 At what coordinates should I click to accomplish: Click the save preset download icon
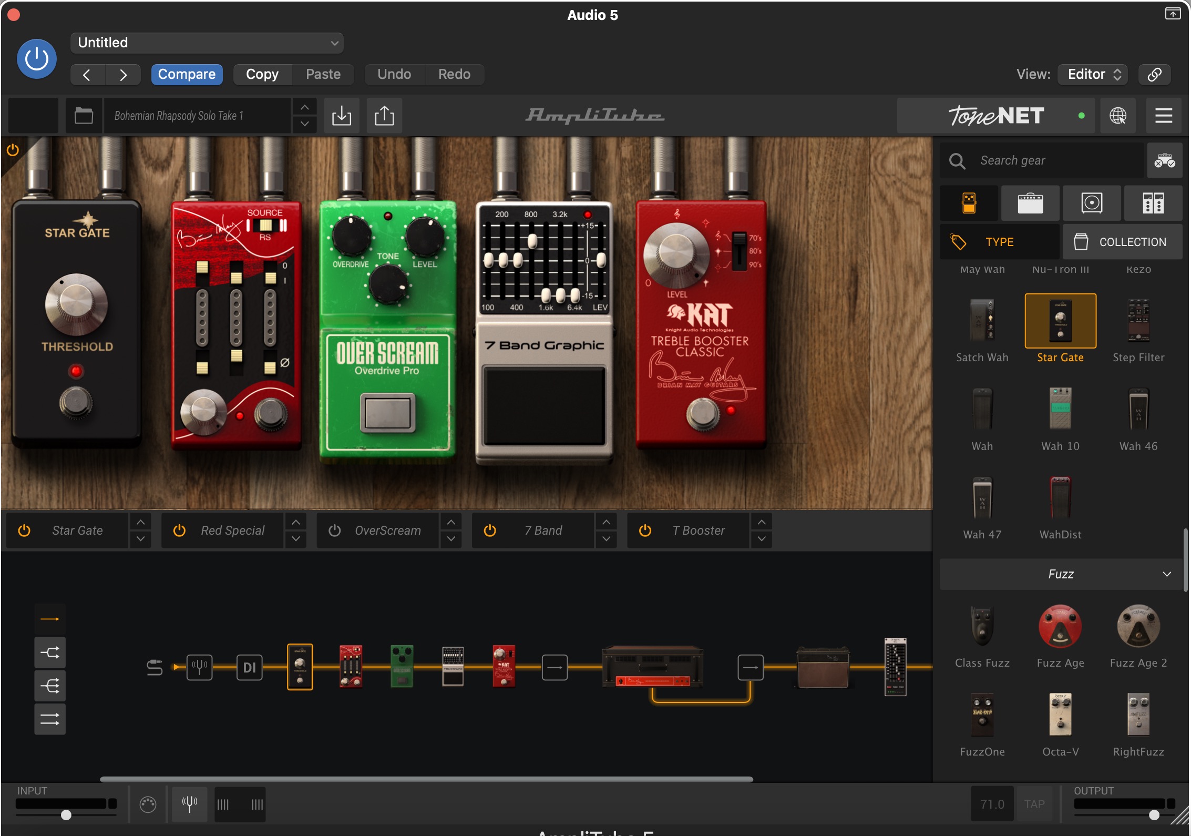click(342, 116)
